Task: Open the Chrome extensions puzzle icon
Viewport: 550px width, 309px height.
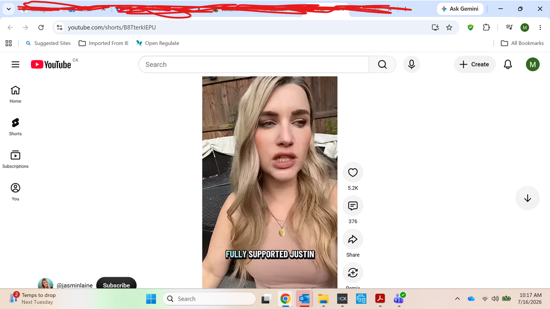Action: click(x=486, y=27)
